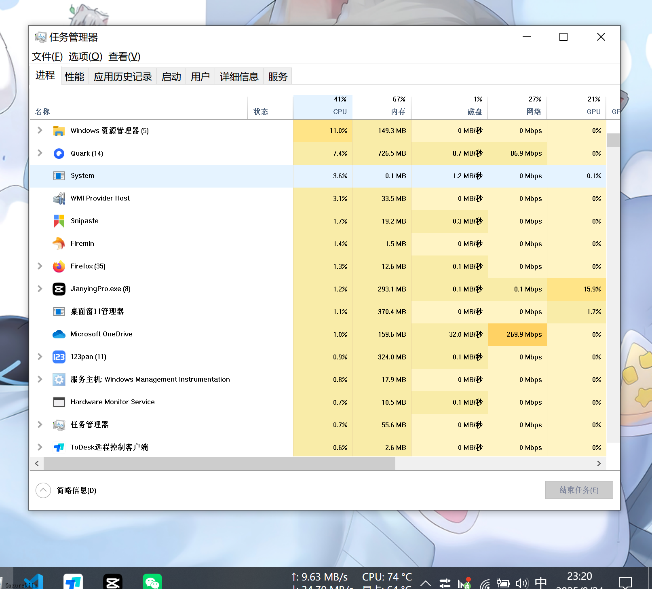Select the Microsoft OneDrive cloud icon

tap(59, 334)
